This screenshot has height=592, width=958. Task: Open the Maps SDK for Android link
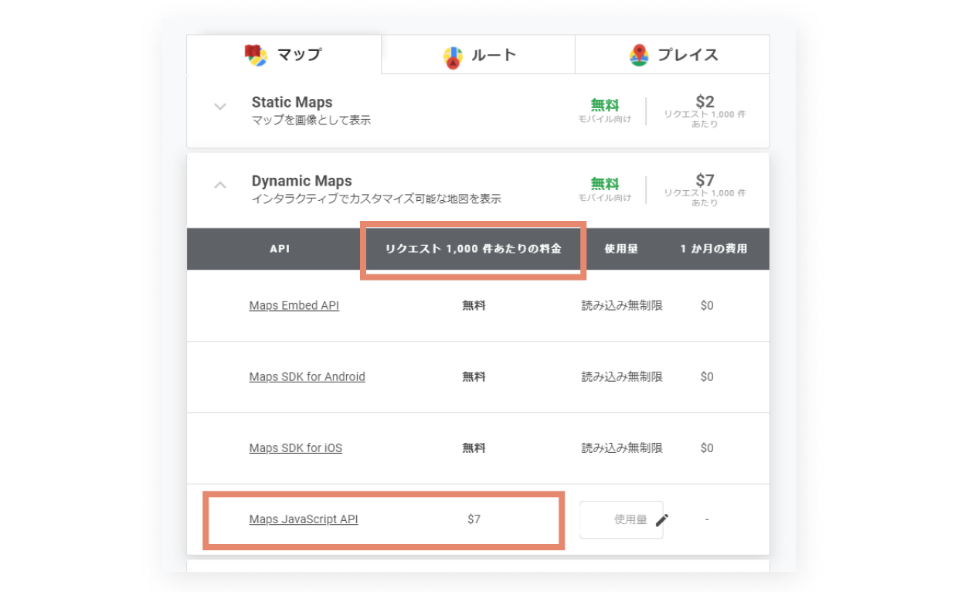[x=307, y=377]
